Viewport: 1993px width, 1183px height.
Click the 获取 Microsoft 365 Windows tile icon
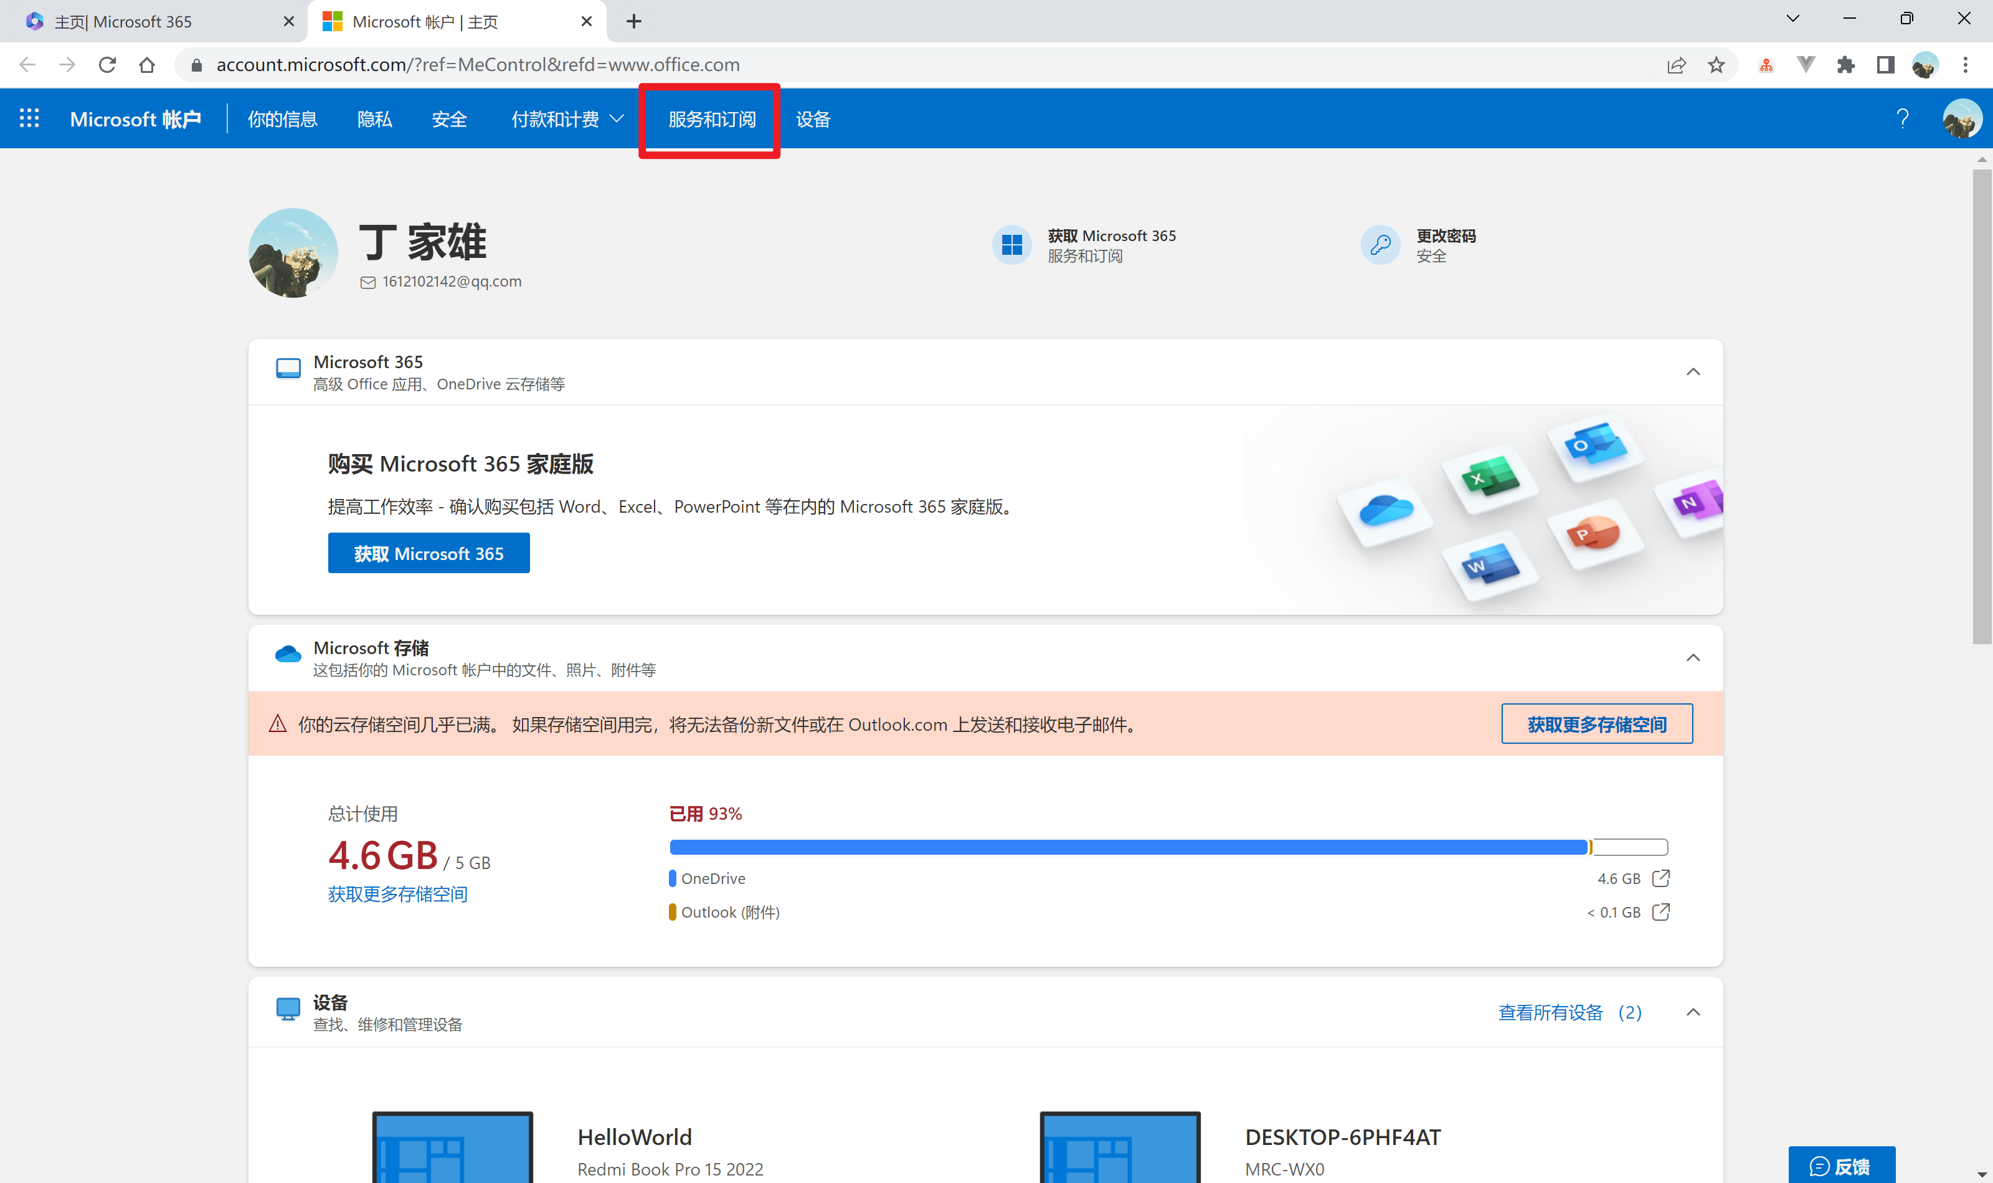pos(1011,245)
